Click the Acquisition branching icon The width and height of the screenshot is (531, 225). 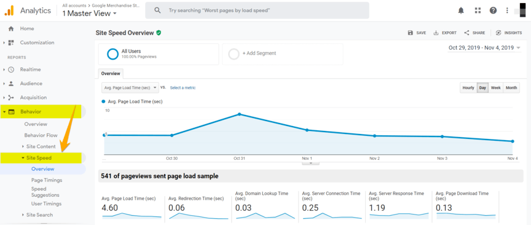[11, 98]
